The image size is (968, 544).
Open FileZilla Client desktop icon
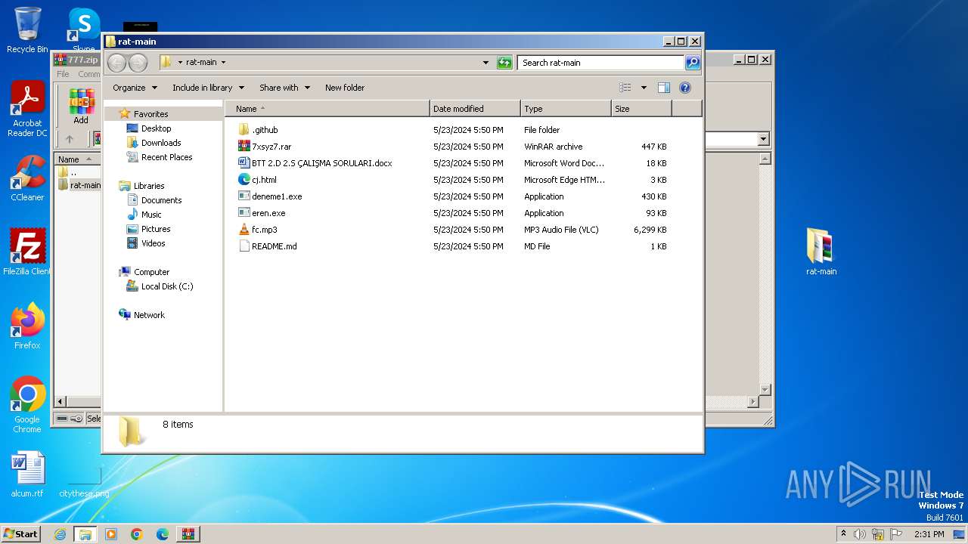pyautogui.click(x=27, y=252)
